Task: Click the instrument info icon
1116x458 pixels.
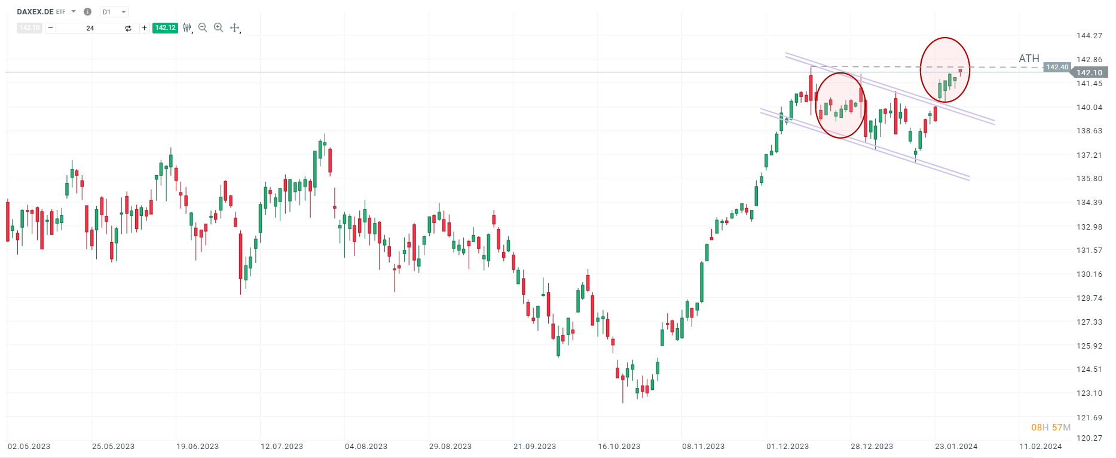Action: pos(88,11)
